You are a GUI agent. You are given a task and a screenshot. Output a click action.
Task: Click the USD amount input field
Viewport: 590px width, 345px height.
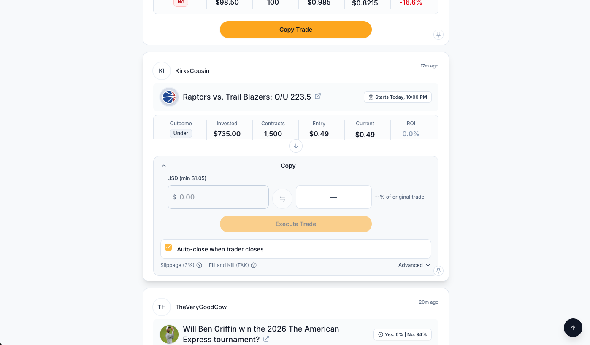point(218,197)
